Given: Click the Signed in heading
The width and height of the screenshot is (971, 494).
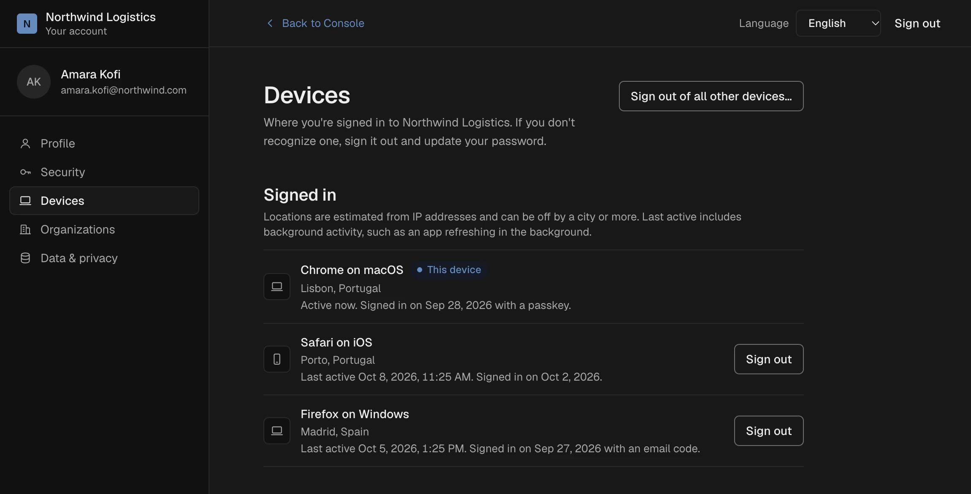Looking at the screenshot, I should (300, 195).
